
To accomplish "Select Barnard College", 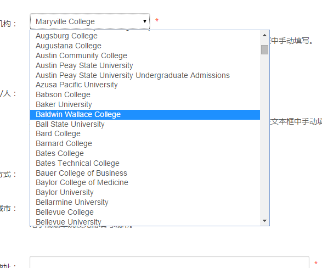I will tap(145, 143).
